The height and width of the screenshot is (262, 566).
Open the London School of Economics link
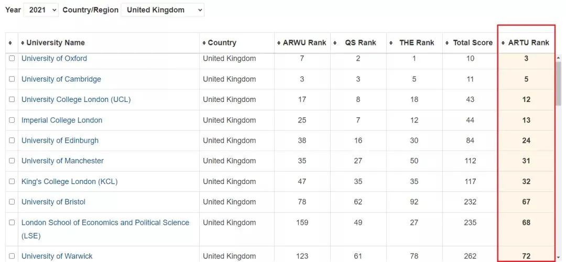[x=105, y=223]
